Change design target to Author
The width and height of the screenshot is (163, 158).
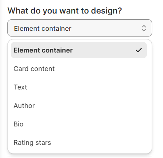pos(79,105)
